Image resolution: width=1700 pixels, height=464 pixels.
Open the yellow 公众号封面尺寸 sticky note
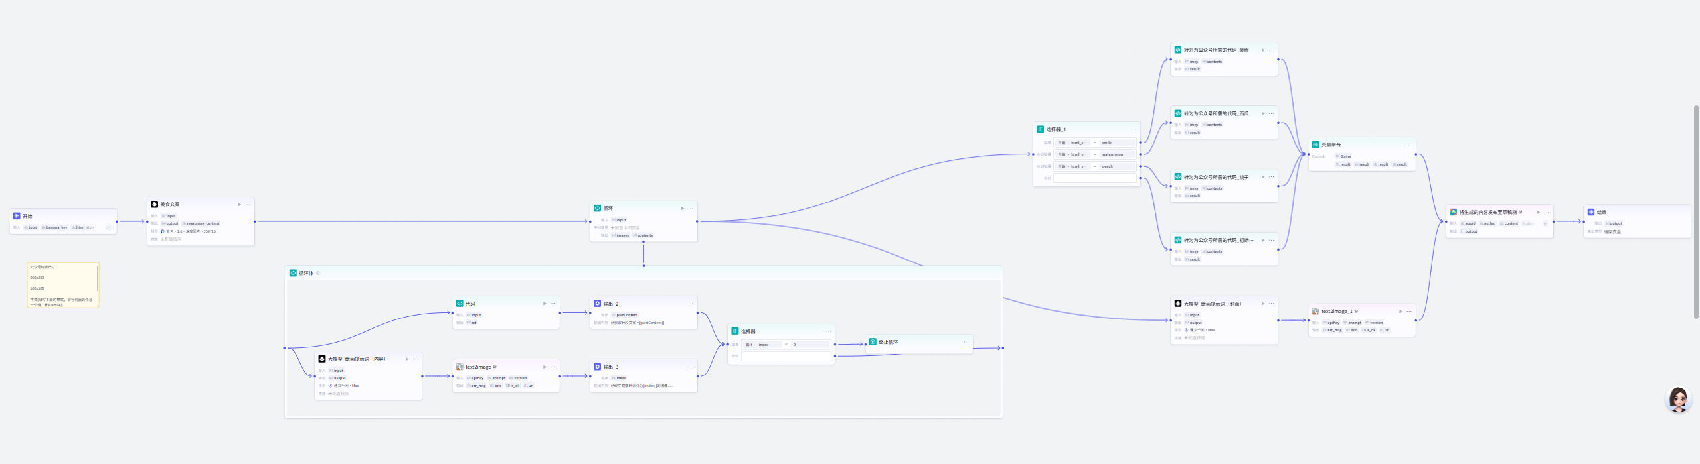[x=63, y=285]
